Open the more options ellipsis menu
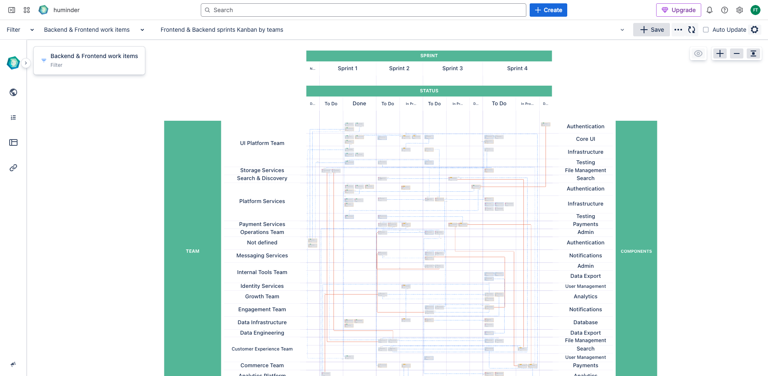The image size is (768, 376). point(678,30)
